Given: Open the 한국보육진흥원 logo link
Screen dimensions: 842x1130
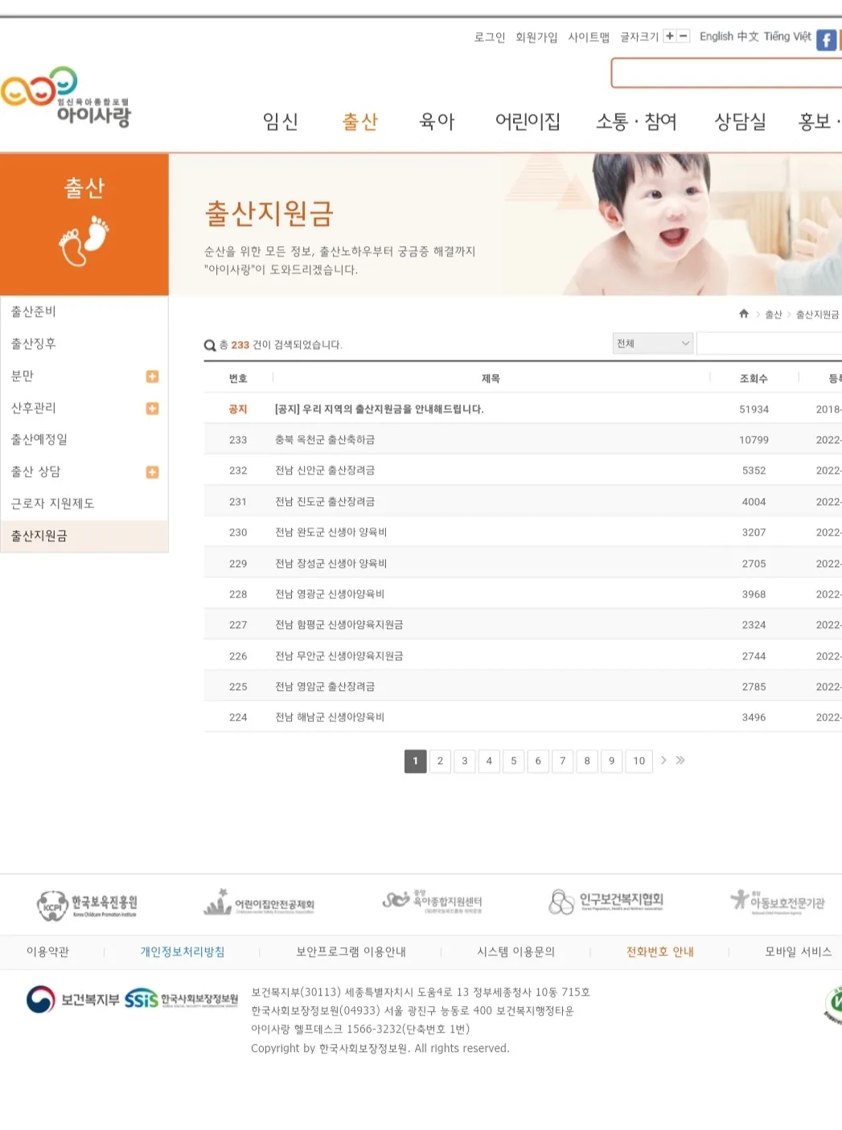Looking at the screenshot, I should click(87, 905).
